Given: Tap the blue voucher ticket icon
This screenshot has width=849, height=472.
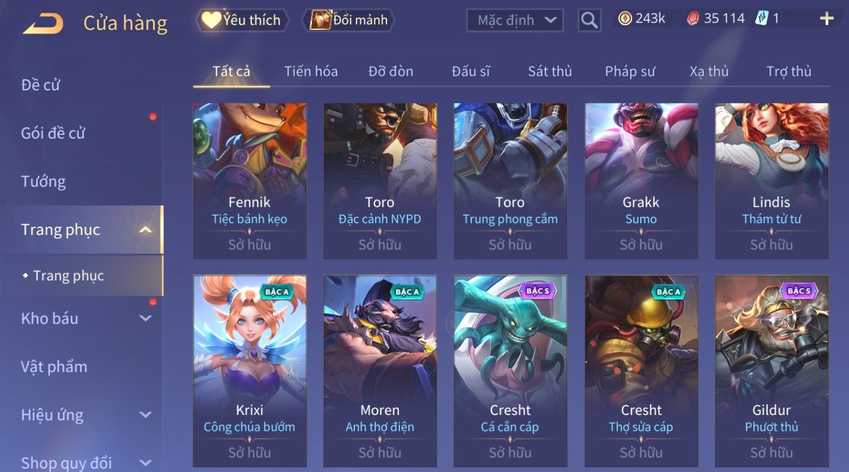Looking at the screenshot, I should click(762, 19).
